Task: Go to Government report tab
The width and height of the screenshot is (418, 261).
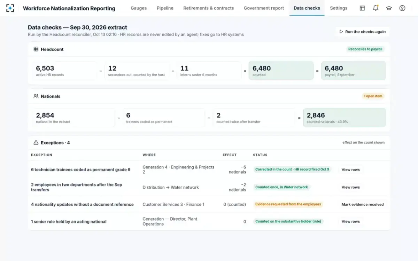Action: [x=264, y=8]
